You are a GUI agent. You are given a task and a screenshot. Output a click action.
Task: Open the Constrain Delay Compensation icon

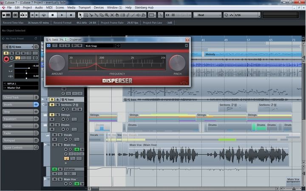click(x=15, y=15)
